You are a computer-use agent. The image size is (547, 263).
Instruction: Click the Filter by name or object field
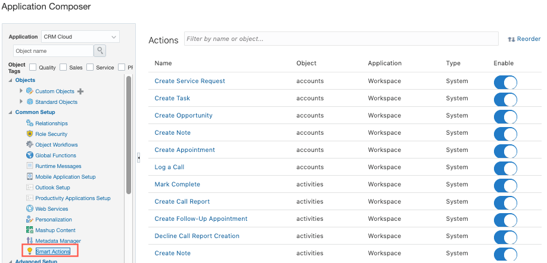click(x=341, y=39)
